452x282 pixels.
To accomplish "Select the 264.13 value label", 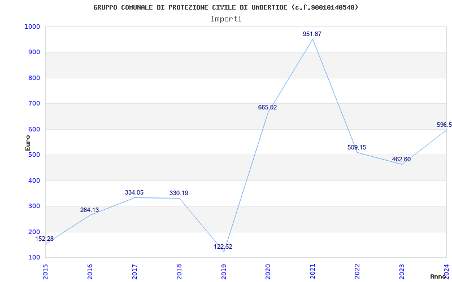I will point(89,210).
